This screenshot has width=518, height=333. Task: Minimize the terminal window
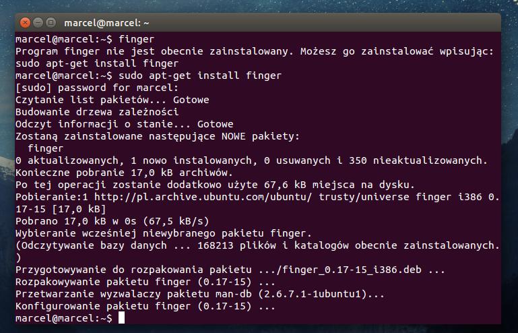[38, 22]
